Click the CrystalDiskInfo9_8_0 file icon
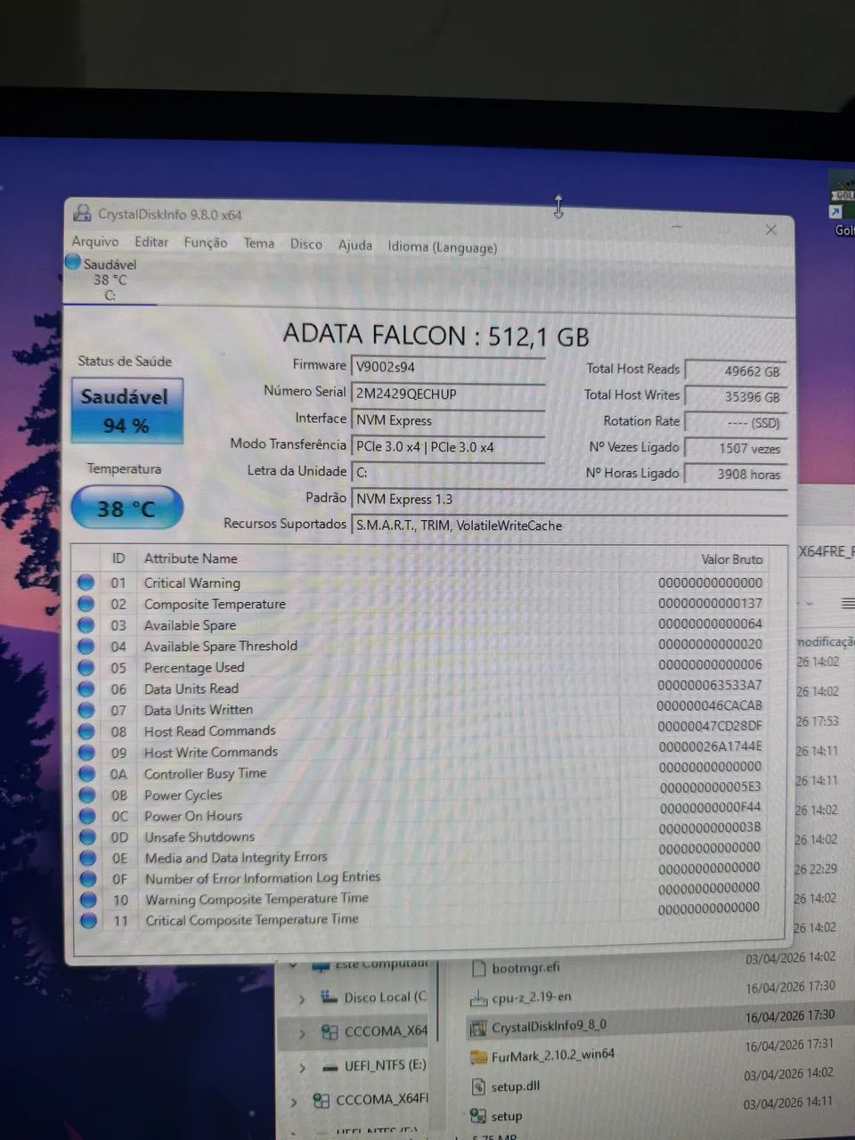 (478, 1028)
